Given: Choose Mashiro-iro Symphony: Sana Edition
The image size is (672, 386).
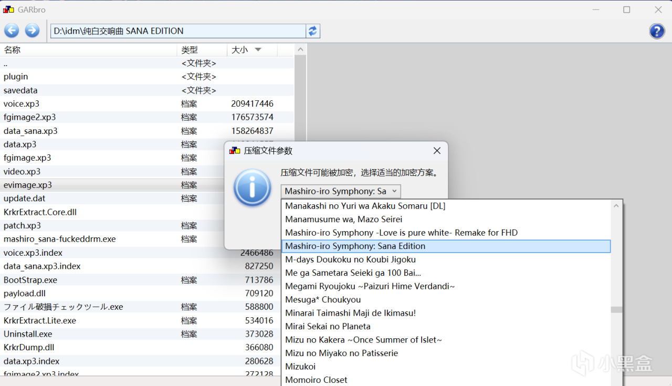Looking at the screenshot, I should (446, 246).
